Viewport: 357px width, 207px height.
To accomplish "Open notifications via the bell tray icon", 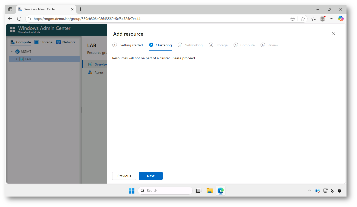I will pyautogui.click(x=340, y=191).
